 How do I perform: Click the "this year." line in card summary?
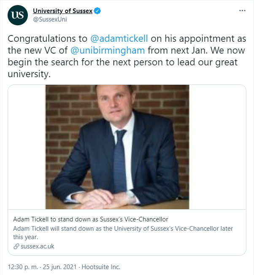coord(26,237)
